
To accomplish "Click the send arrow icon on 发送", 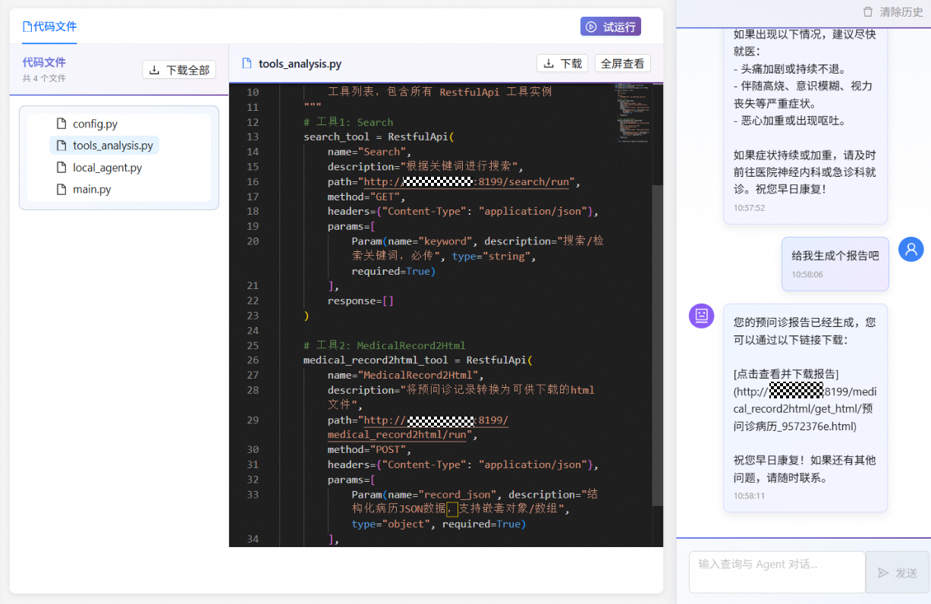I will (883, 573).
